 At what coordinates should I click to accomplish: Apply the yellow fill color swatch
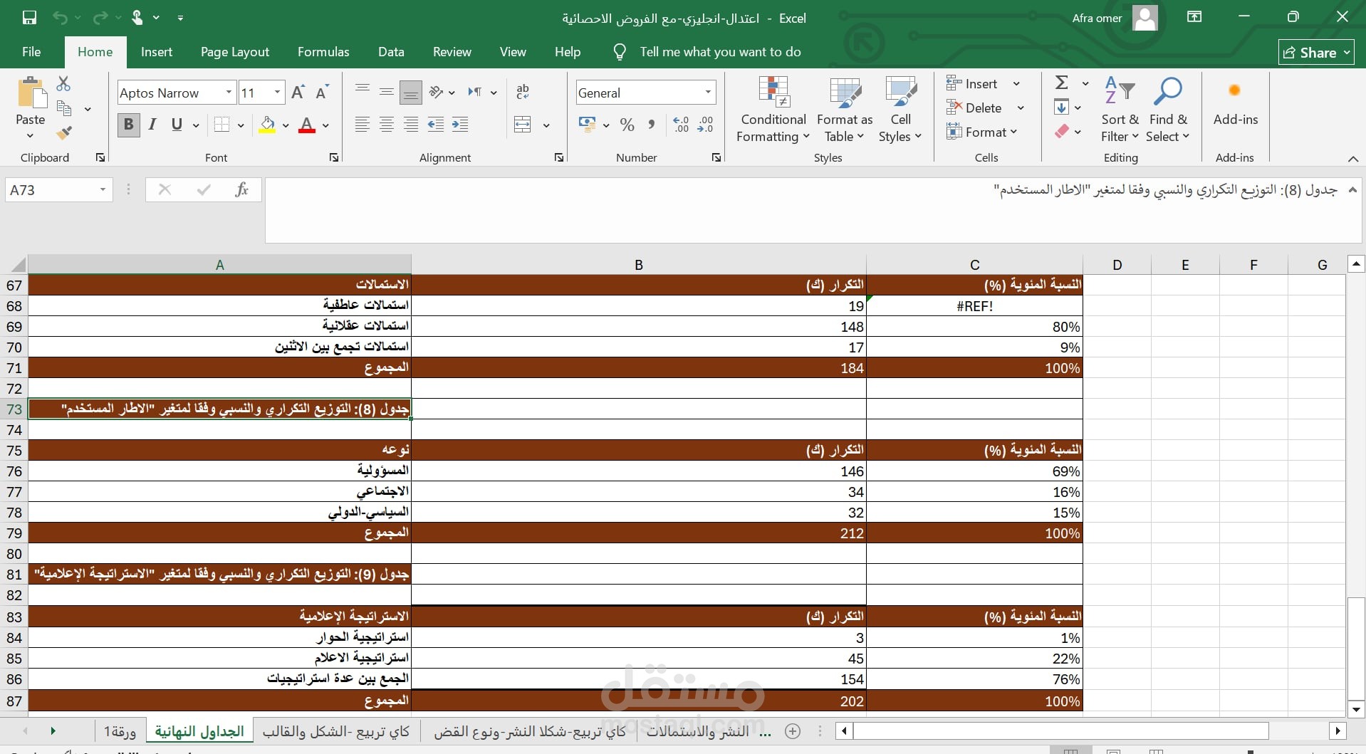point(268,125)
